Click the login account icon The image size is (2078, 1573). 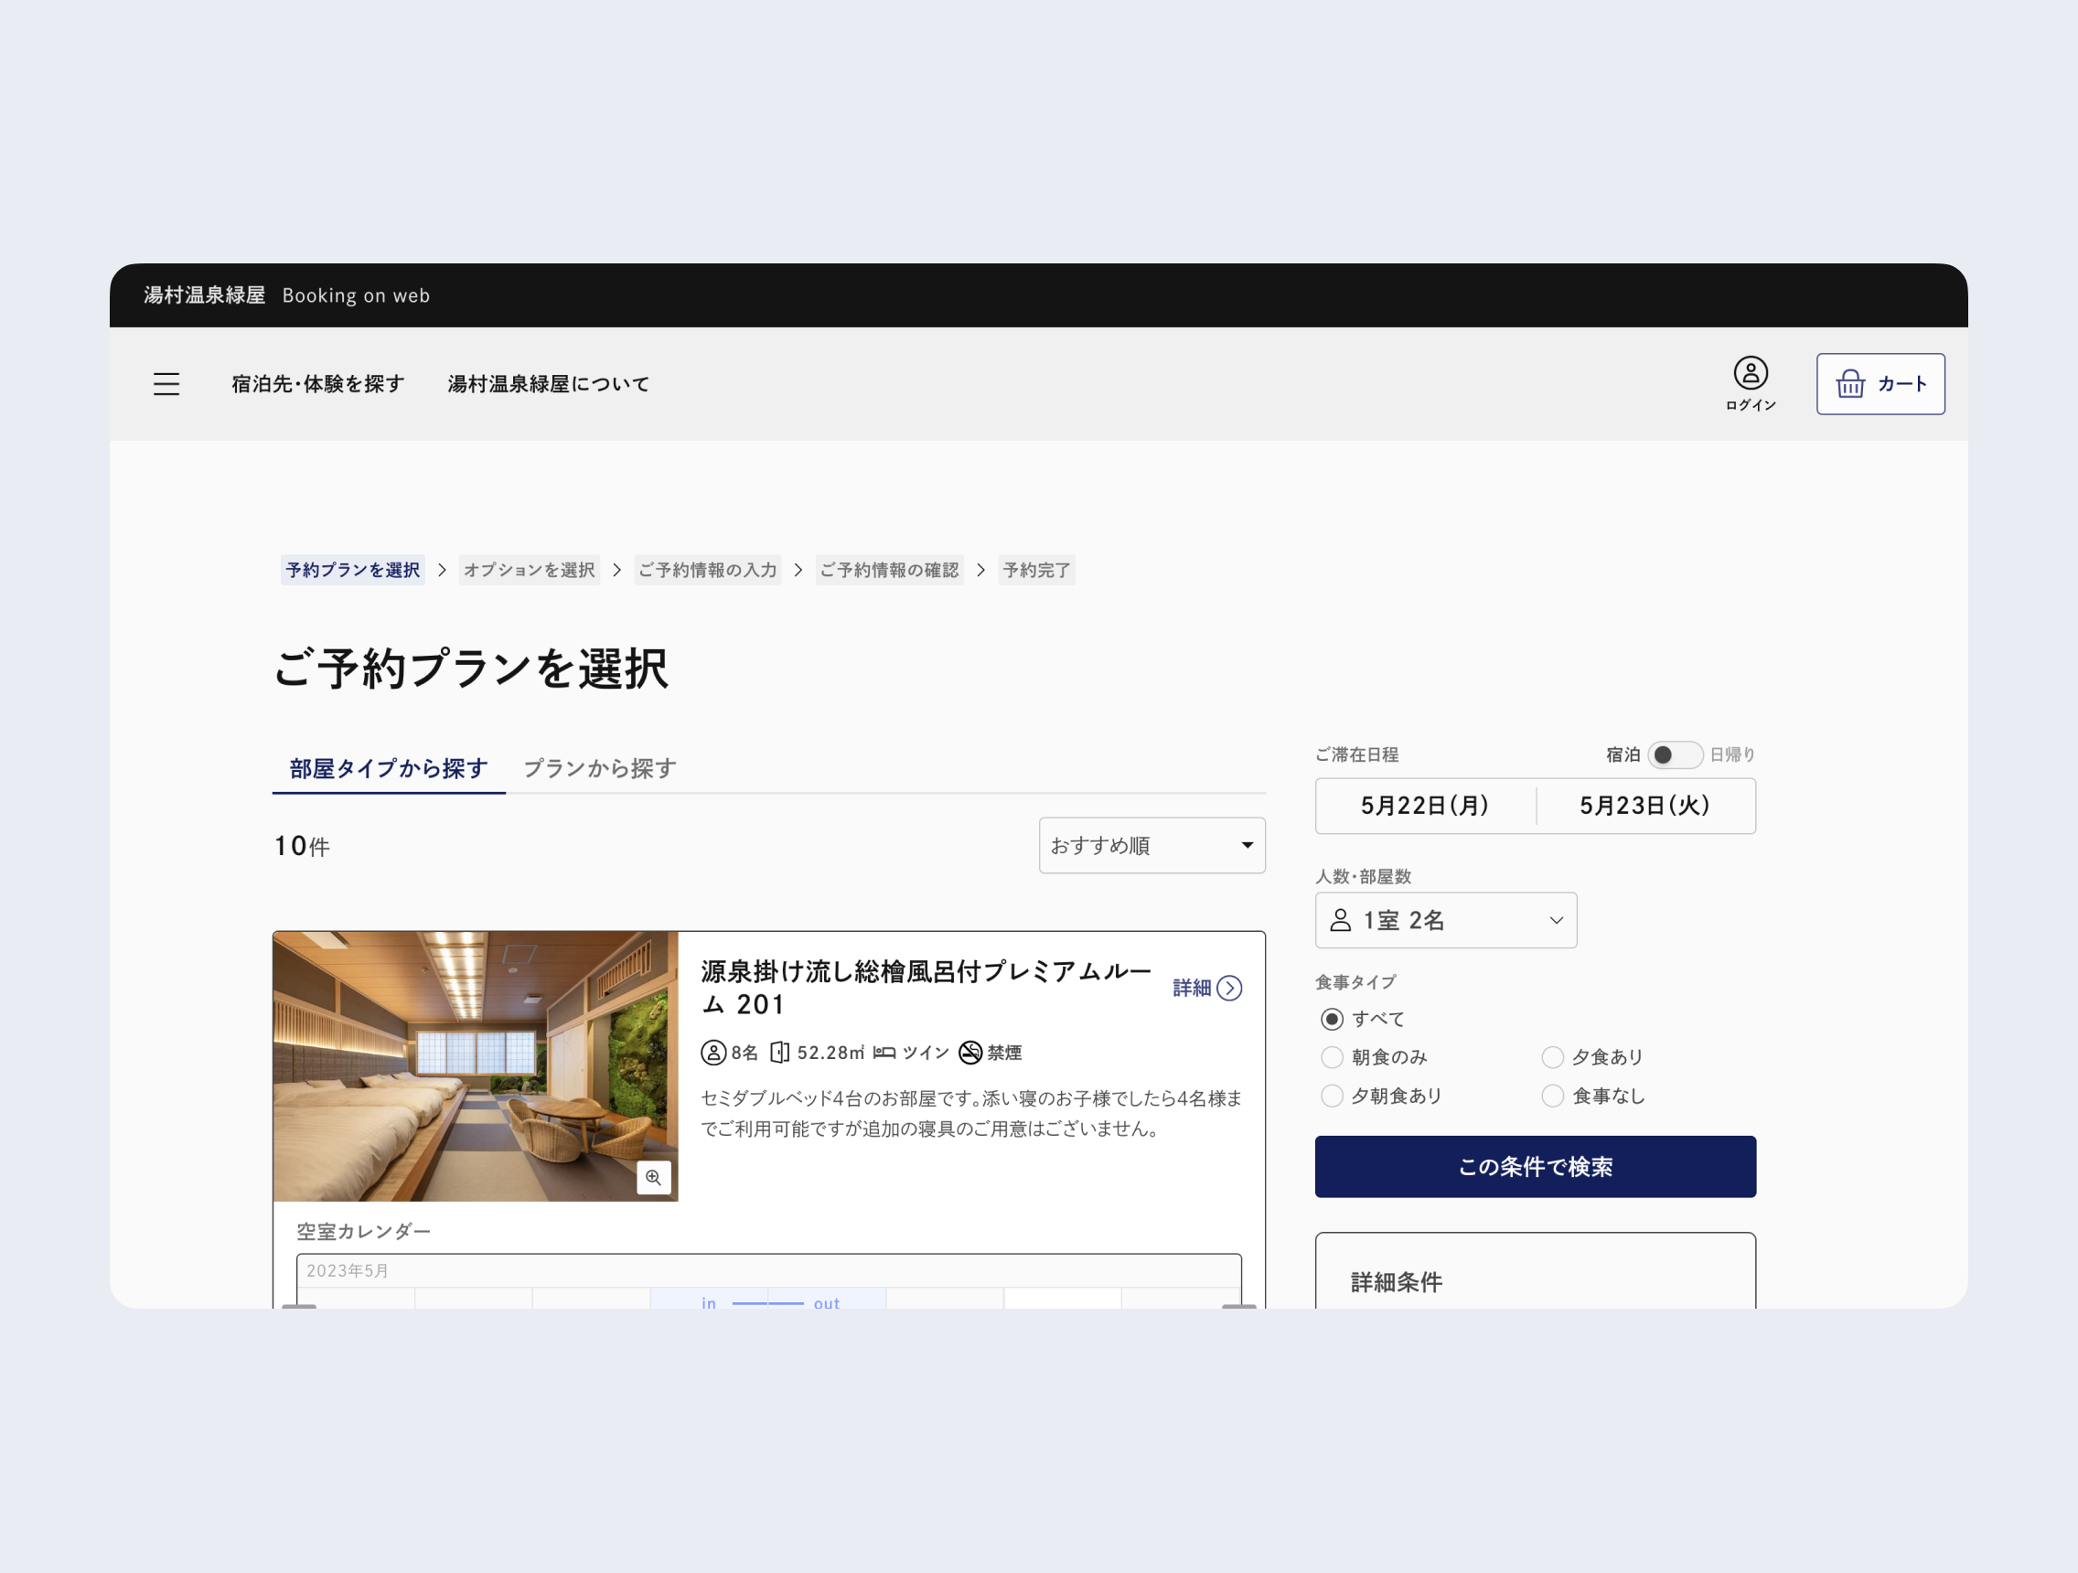(x=1750, y=373)
